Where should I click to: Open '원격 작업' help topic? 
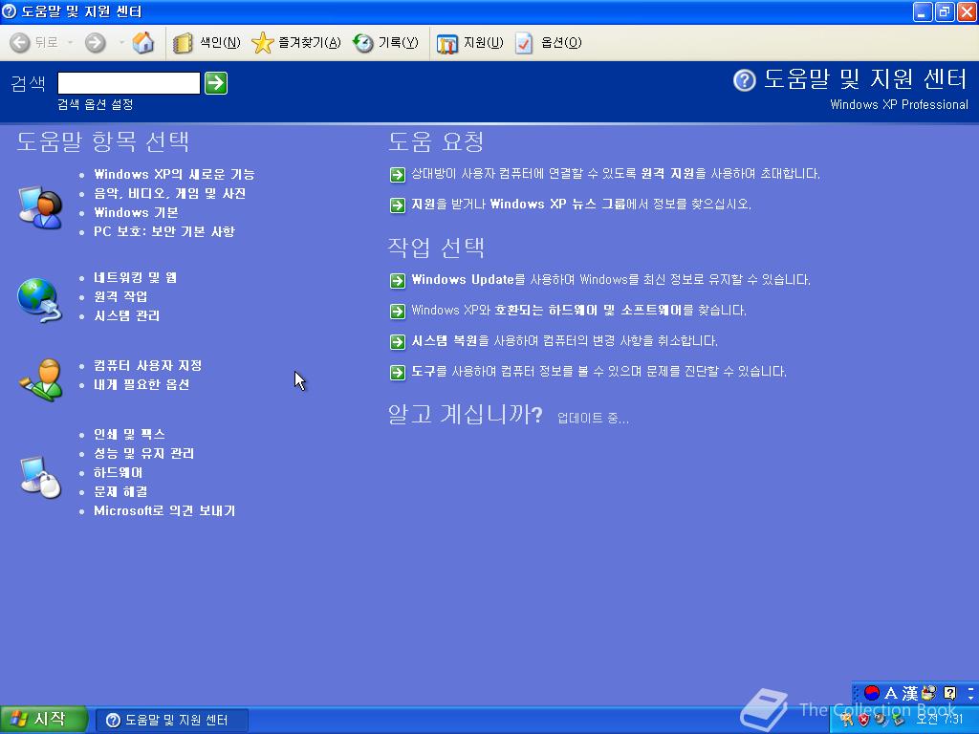(x=120, y=296)
